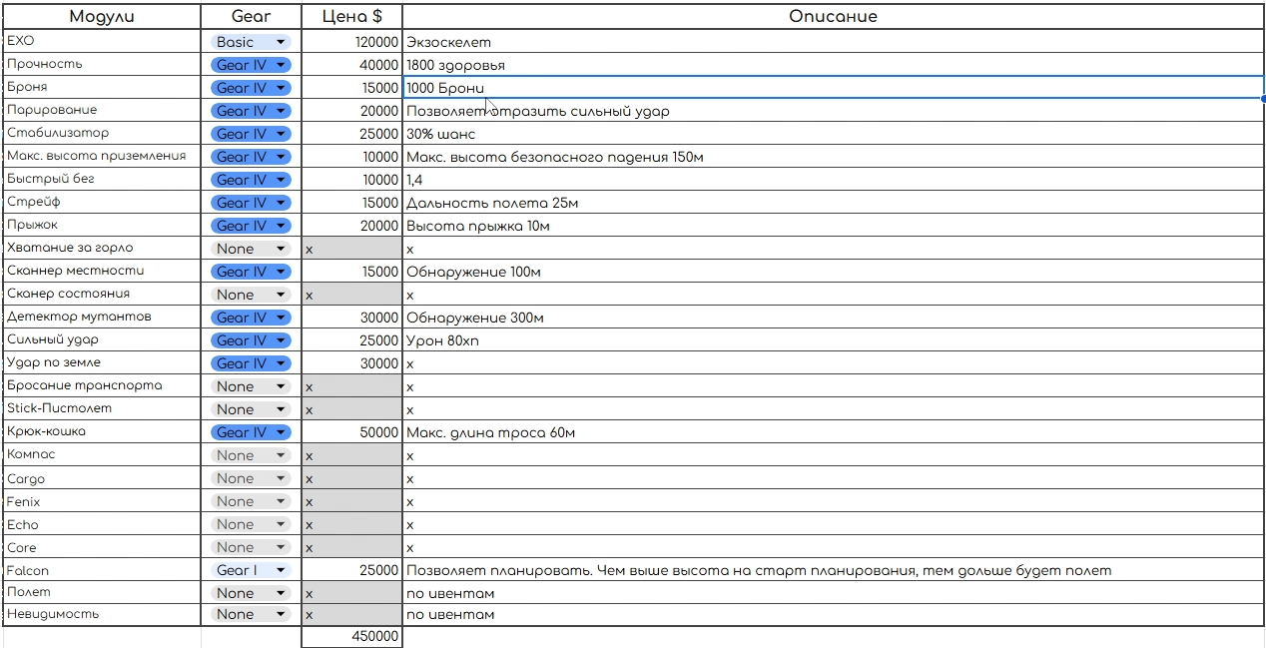Select the Falcon description about планировать
The width and height of the screenshot is (1266, 648).
pos(833,570)
